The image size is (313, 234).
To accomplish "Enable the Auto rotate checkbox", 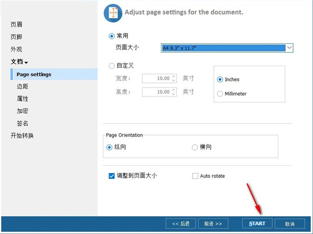I will (x=196, y=176).
